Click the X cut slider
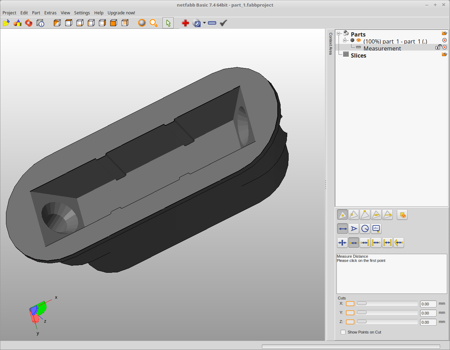Image resolution: width=450 pixels, height=350 pixels. coord(362,303)
